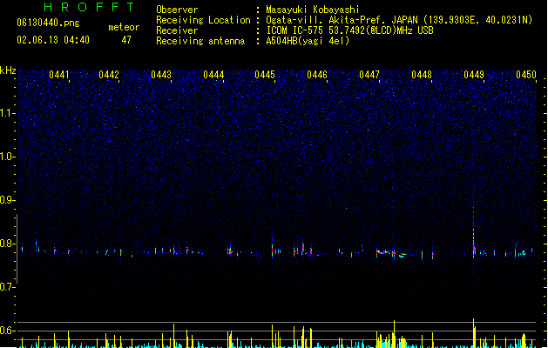Click the 0.7 kHz axis label
The height and width of the screenshot is (348, 548).
pos(8,287)
